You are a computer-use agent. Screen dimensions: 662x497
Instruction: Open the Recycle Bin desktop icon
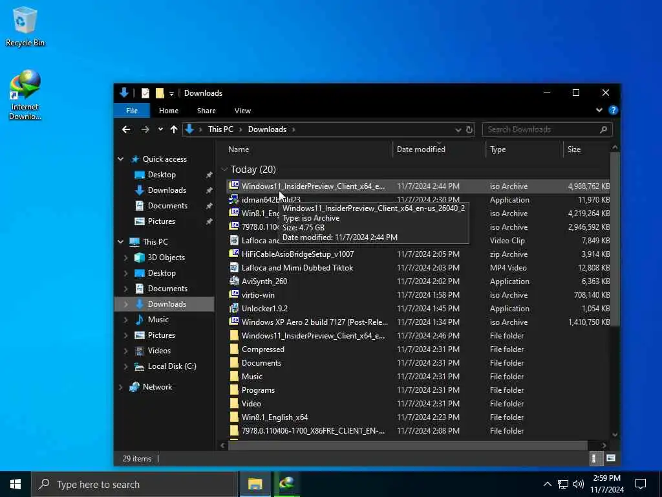point(25,26)
